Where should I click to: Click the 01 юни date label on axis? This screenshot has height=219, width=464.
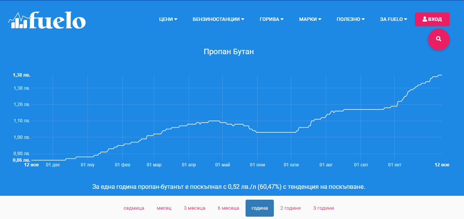coord(257,165)
